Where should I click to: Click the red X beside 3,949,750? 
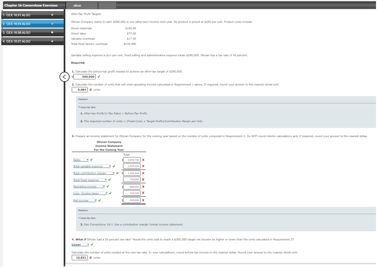(143, 160)
